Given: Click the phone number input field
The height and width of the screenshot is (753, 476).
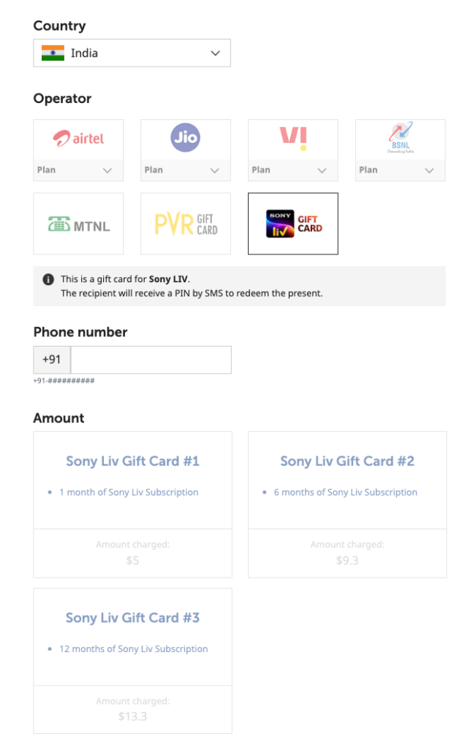Looking at the screenshot, I should point(151,360).
